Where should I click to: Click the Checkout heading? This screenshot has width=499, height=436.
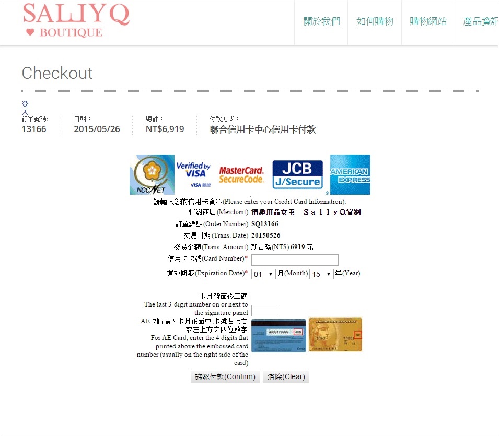click(57, 73)
